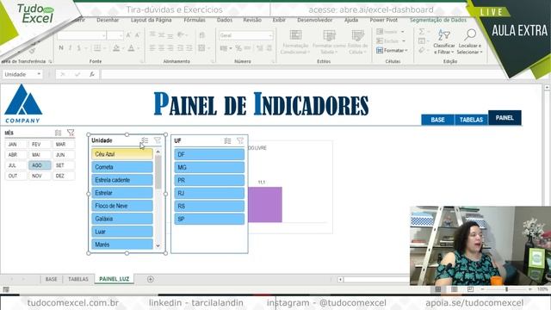
Task: Select SP in the UF slicer
Action: (209, 219)
